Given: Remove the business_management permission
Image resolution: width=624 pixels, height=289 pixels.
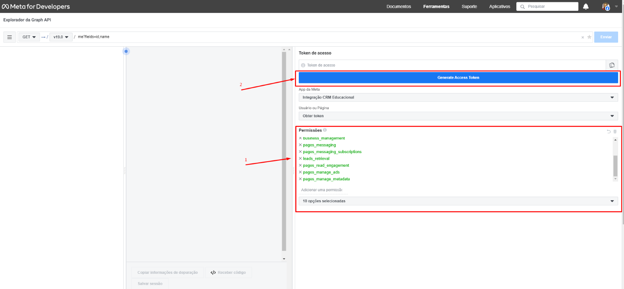Looking at the screenshot, I should [300, 138].
